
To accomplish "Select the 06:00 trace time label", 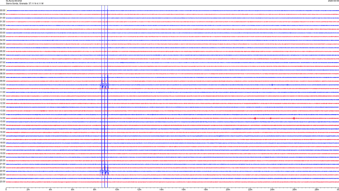I will 2,55.
